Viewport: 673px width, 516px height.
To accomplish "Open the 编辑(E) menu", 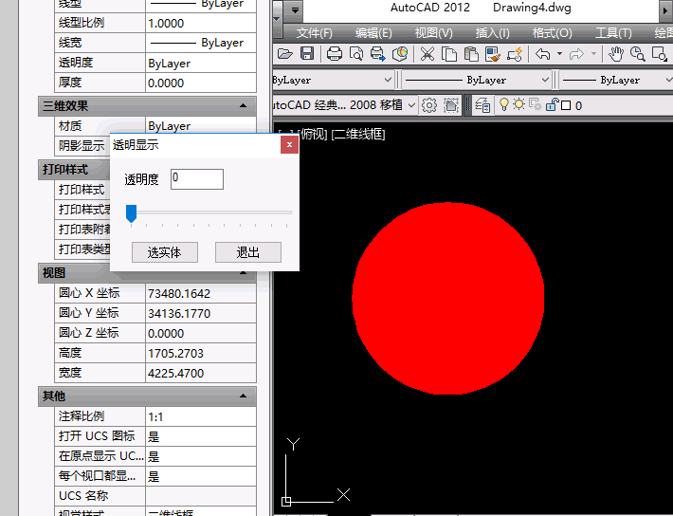I will tap(373, 33).
